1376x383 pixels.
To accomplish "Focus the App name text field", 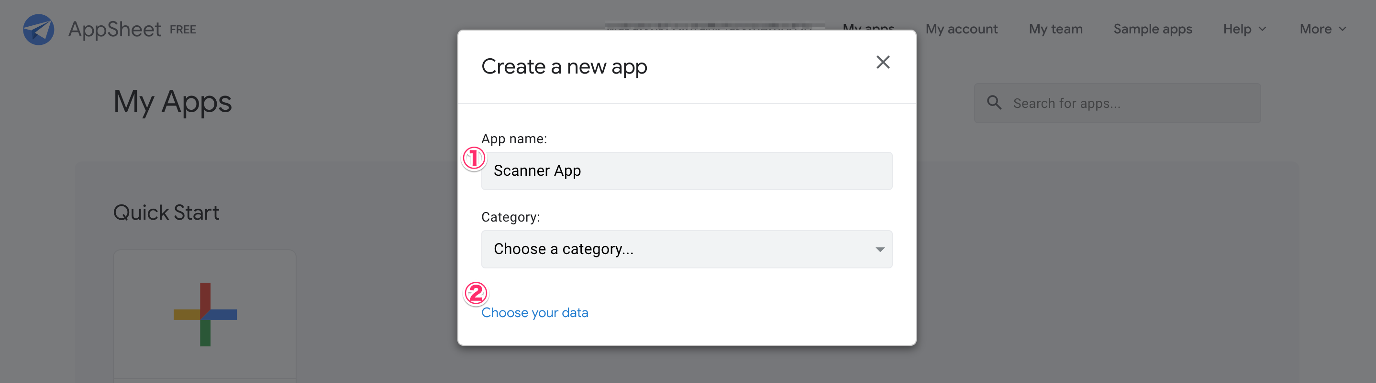I will 686,170.
